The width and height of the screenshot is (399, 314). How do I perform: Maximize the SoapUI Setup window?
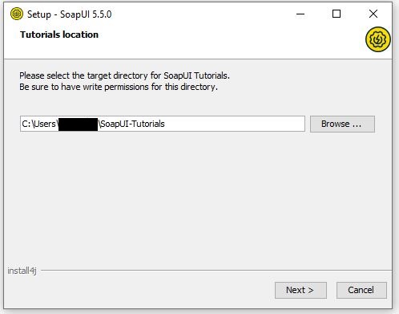(x=337, y=14)
